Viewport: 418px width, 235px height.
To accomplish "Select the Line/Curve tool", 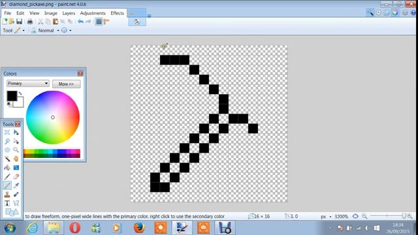I will point(16,203).
